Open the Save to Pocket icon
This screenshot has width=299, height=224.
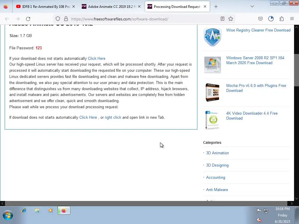pyautogui.click(x=260, y=19)
